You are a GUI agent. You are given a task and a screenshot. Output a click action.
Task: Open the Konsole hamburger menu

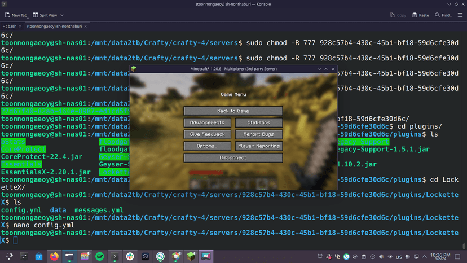tap(460, 15)
